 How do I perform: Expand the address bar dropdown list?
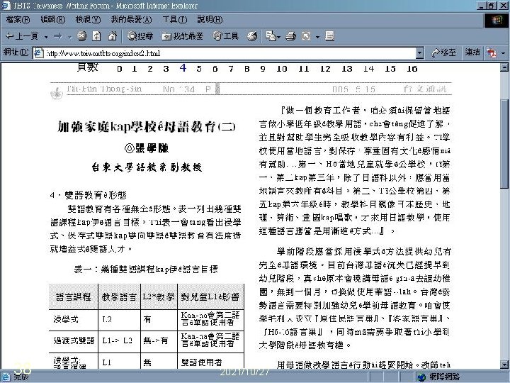coord(419,53)
